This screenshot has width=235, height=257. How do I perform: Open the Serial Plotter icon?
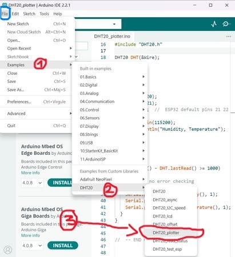click(x=214, y=24)
